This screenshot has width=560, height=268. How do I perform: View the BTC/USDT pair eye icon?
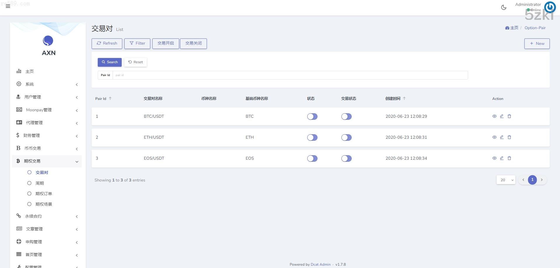pyautogui.click(x=494, y=116)
